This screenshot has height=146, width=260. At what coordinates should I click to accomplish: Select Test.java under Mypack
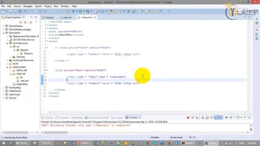point(28,54)
